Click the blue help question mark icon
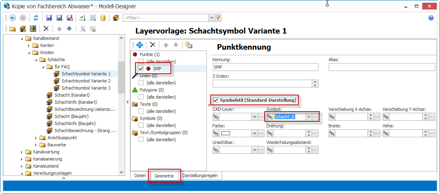 click(x=431, y=18)
